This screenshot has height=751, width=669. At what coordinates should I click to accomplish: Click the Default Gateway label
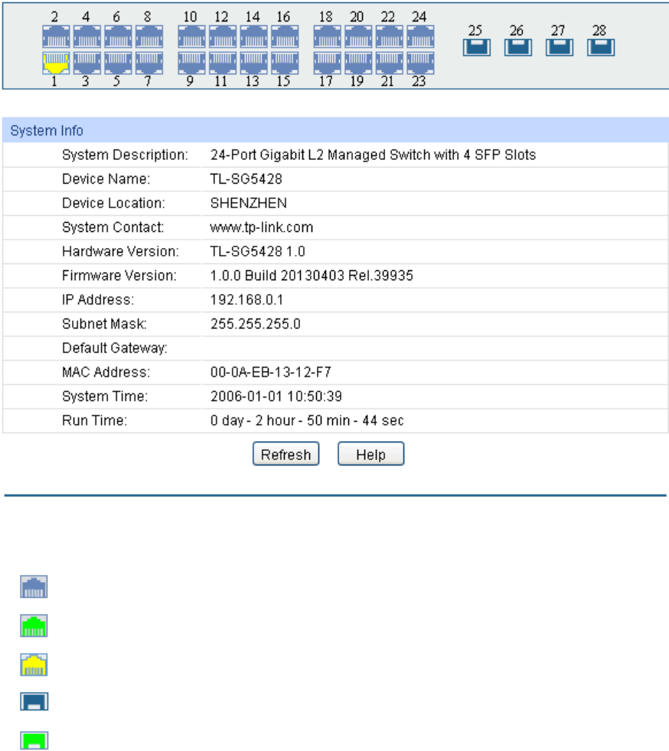(x=115, y=348)
